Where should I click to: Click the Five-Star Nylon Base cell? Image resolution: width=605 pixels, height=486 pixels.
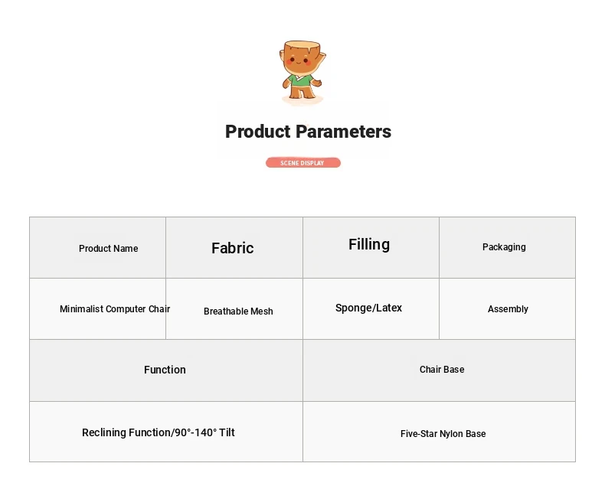point(439,432)
